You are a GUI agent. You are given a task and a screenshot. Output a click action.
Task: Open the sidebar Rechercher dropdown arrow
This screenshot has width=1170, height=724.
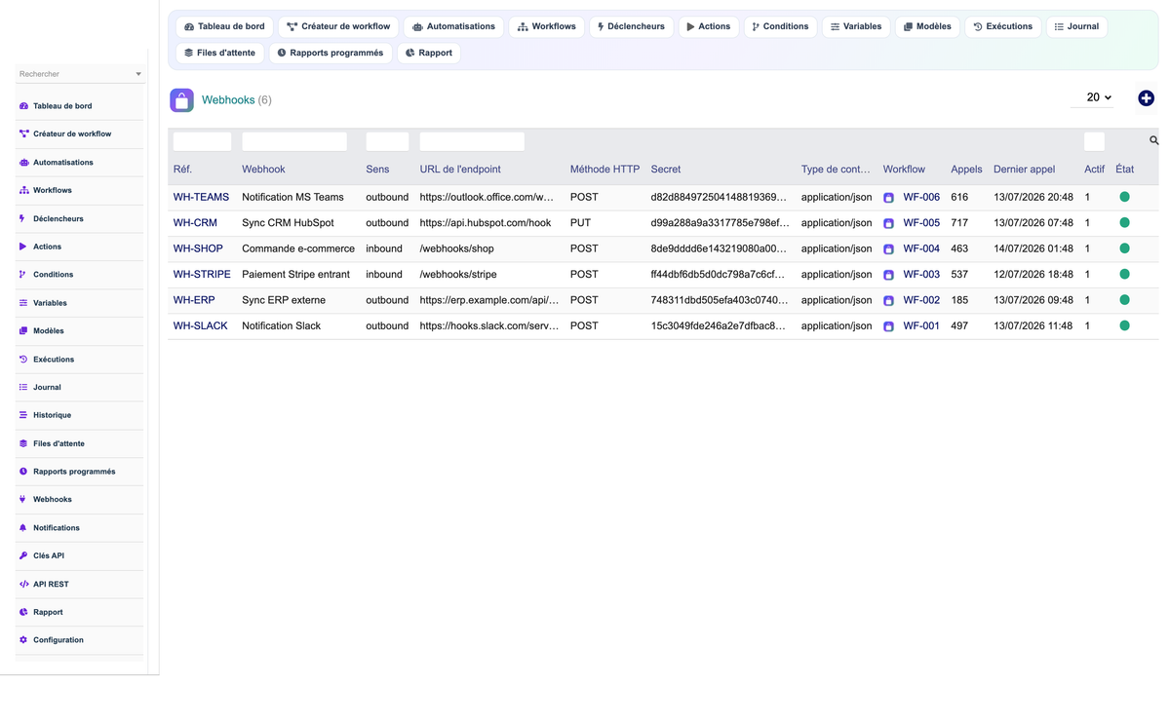(138, 74)
